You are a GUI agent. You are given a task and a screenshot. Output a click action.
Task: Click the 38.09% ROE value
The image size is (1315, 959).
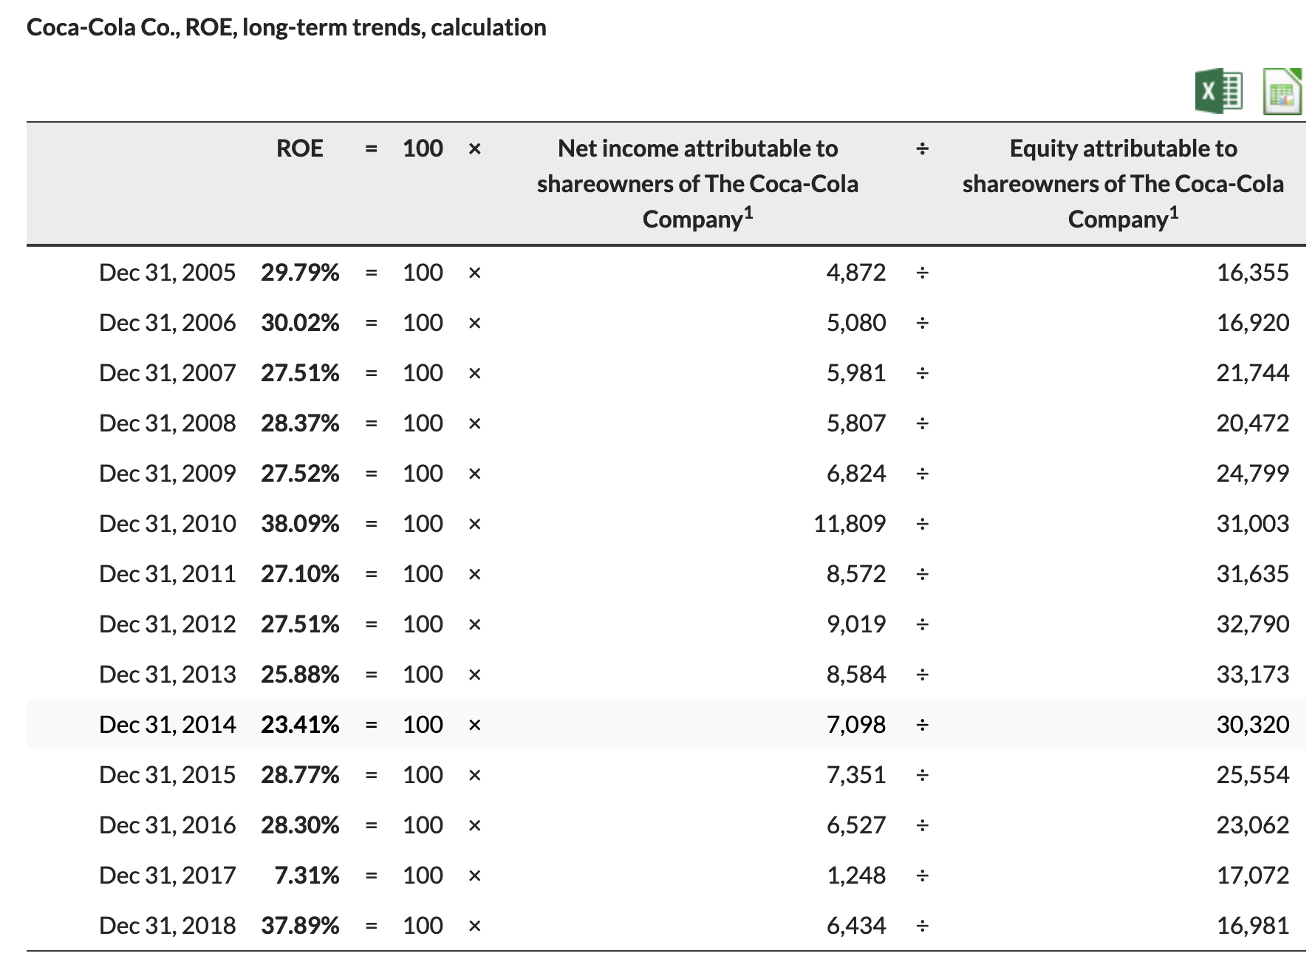click(300, 524)
